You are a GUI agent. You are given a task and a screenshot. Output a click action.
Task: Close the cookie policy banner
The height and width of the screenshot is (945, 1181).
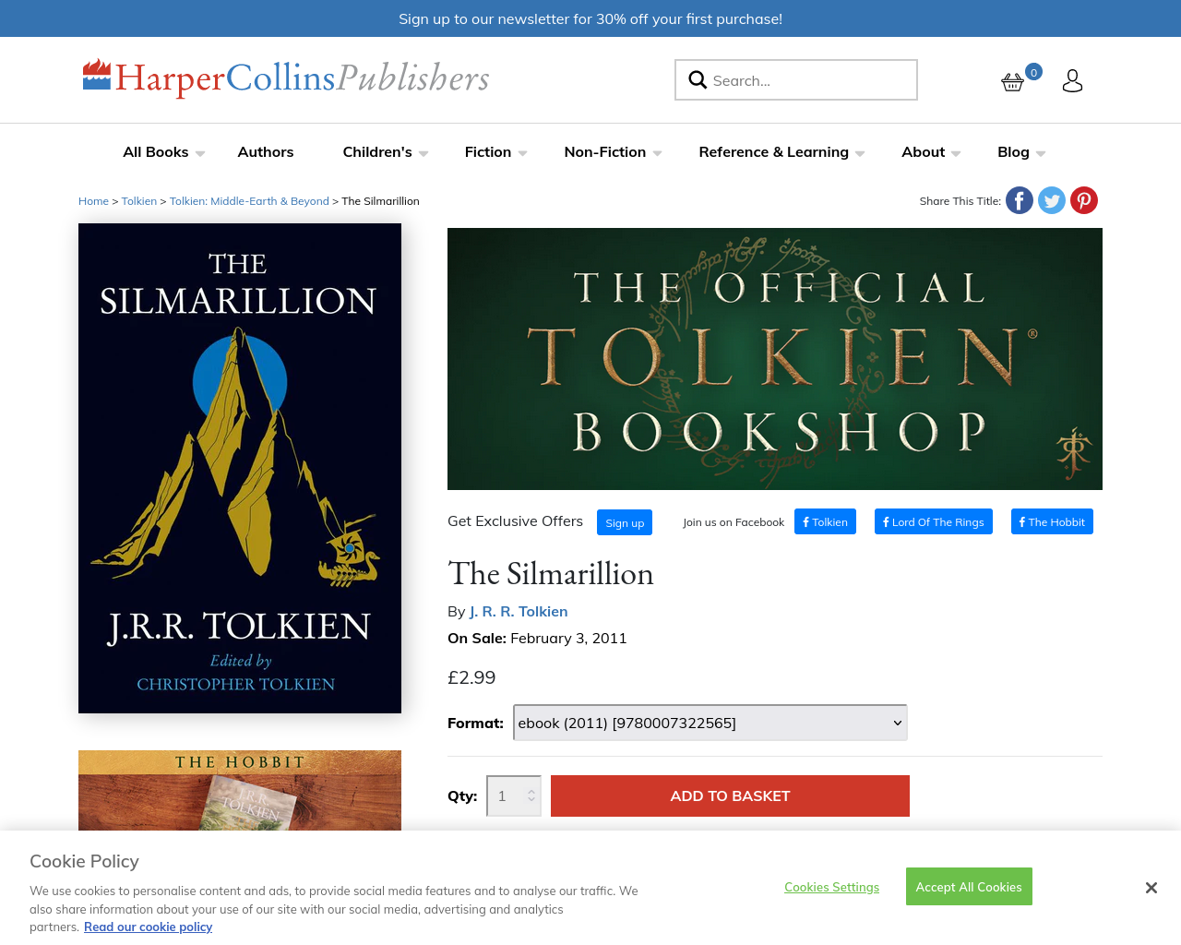pos(1151,888)
